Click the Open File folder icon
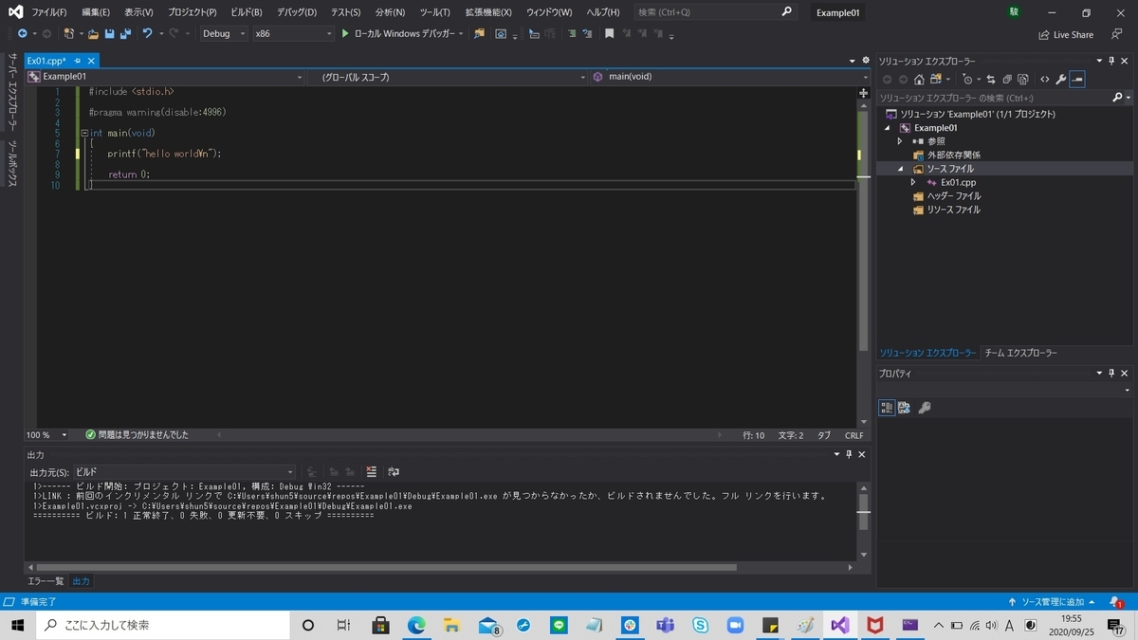This screenshot has height=640, width=1138. click(x=93, y=33)
